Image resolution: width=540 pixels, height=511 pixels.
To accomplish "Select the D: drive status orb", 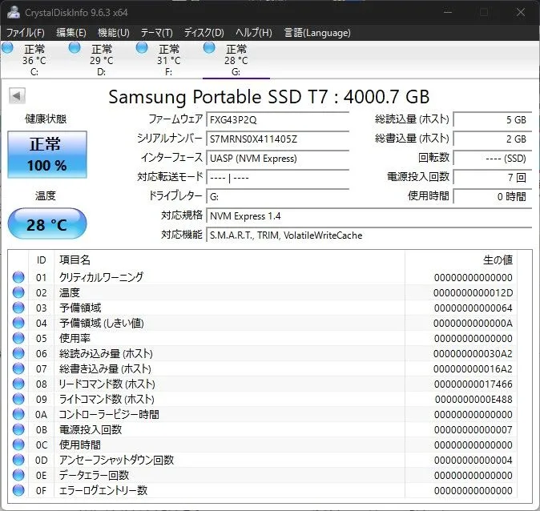I will pyautogui.click(x=75, y=48).
